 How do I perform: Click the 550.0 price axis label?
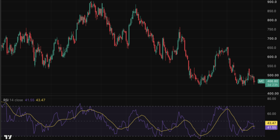click(272, 66)
